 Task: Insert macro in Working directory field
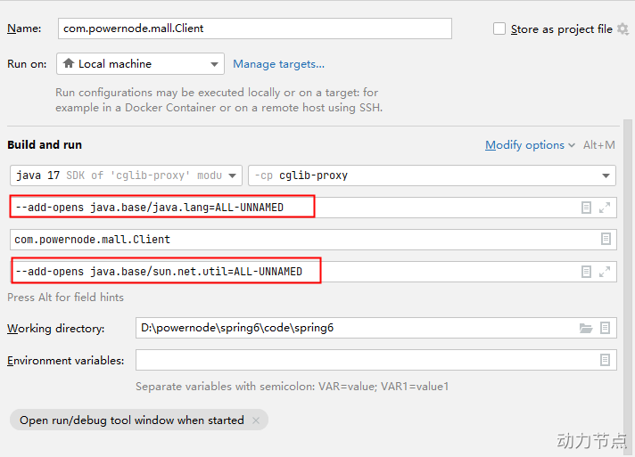point(606,328)
